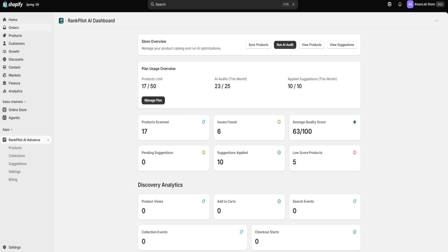
Task: Click the Online Store icon
Action: [4, 110]
